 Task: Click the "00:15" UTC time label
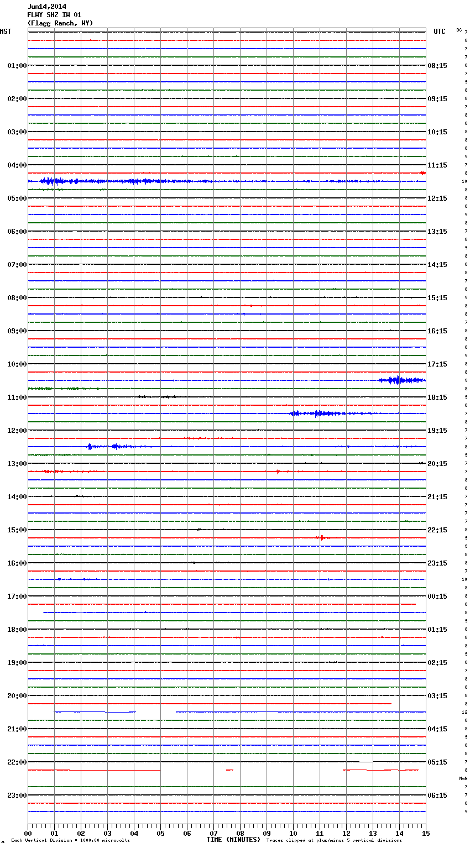click(x=437, y=596)
